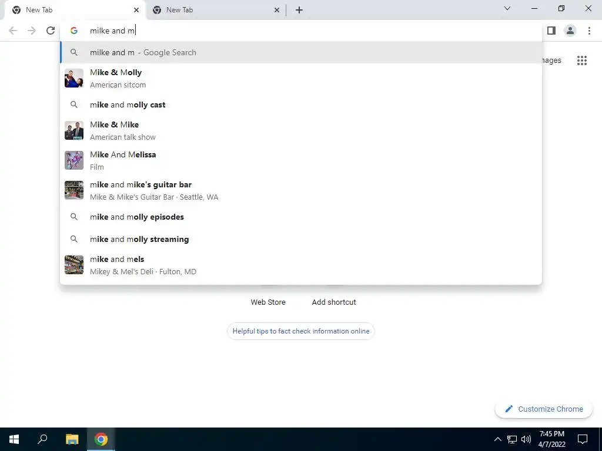This screenshot has height=451, width=602.
Task: Choose the Mike & Molly sitcom suggestion
Action: point(301,78)
